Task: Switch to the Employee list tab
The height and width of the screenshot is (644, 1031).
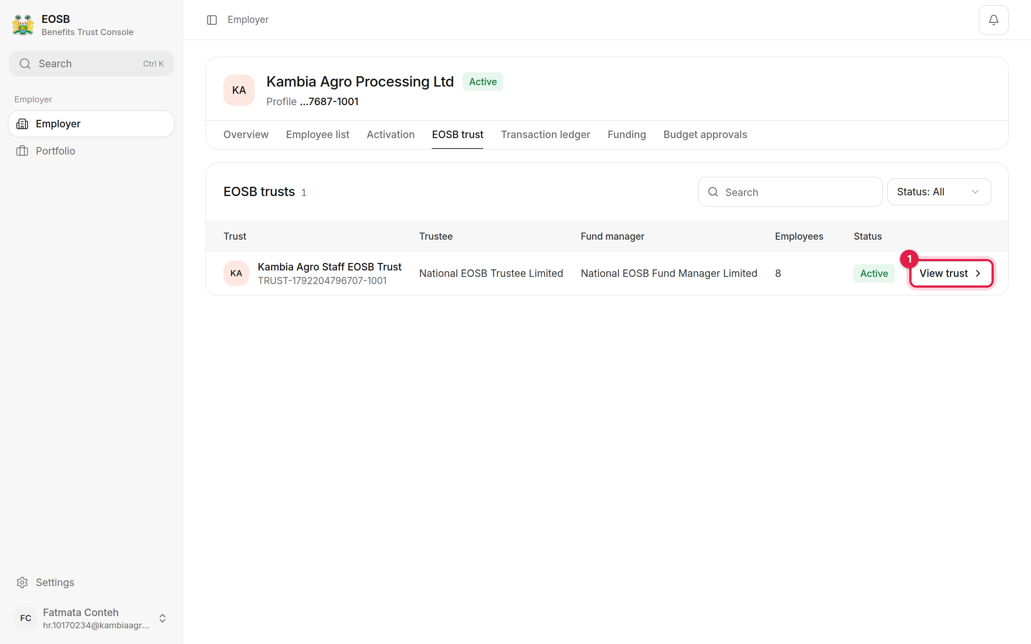Action: point(318,135)
